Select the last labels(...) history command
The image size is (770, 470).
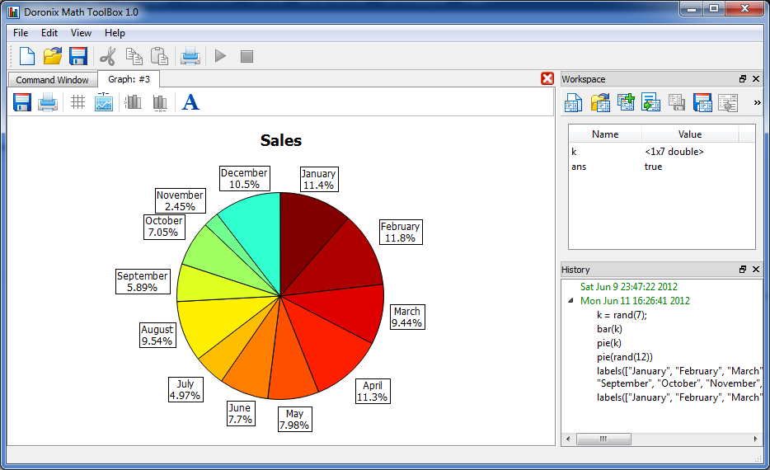point(679,397)
